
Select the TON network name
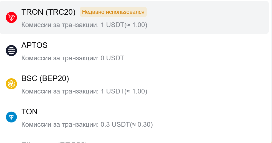29,112
